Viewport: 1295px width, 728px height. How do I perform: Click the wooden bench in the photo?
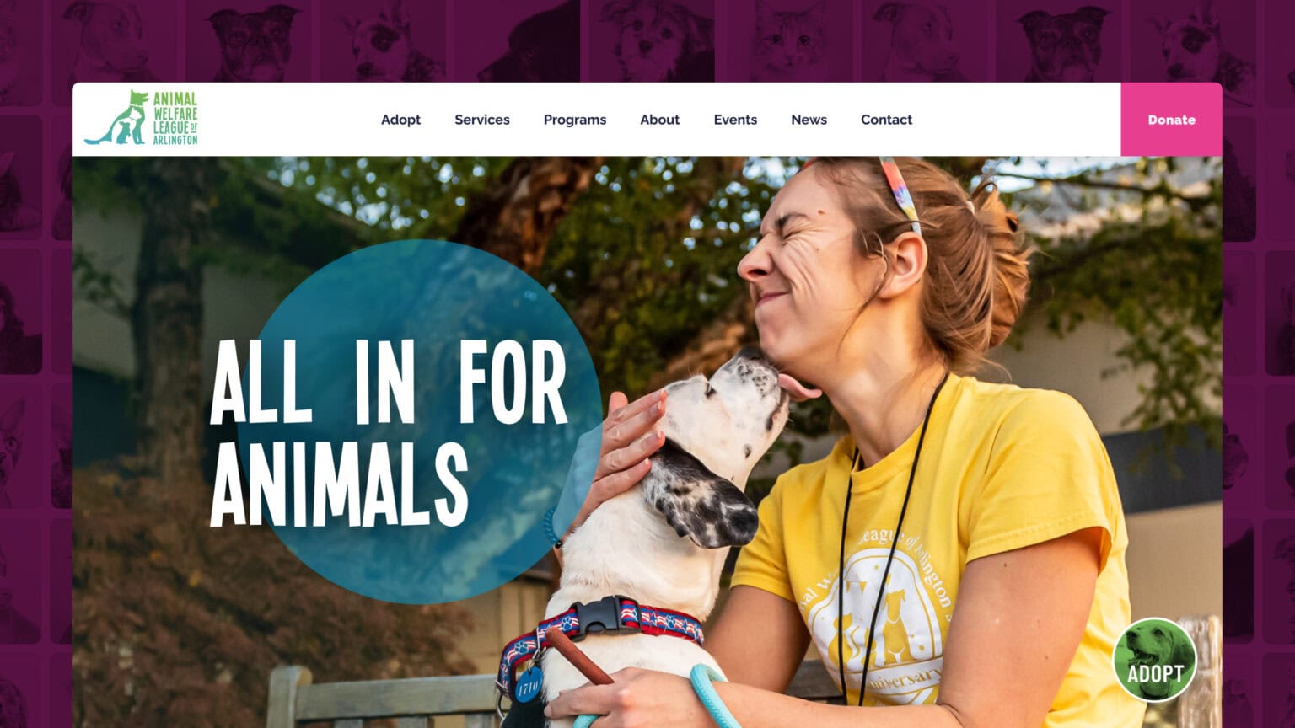379,698
